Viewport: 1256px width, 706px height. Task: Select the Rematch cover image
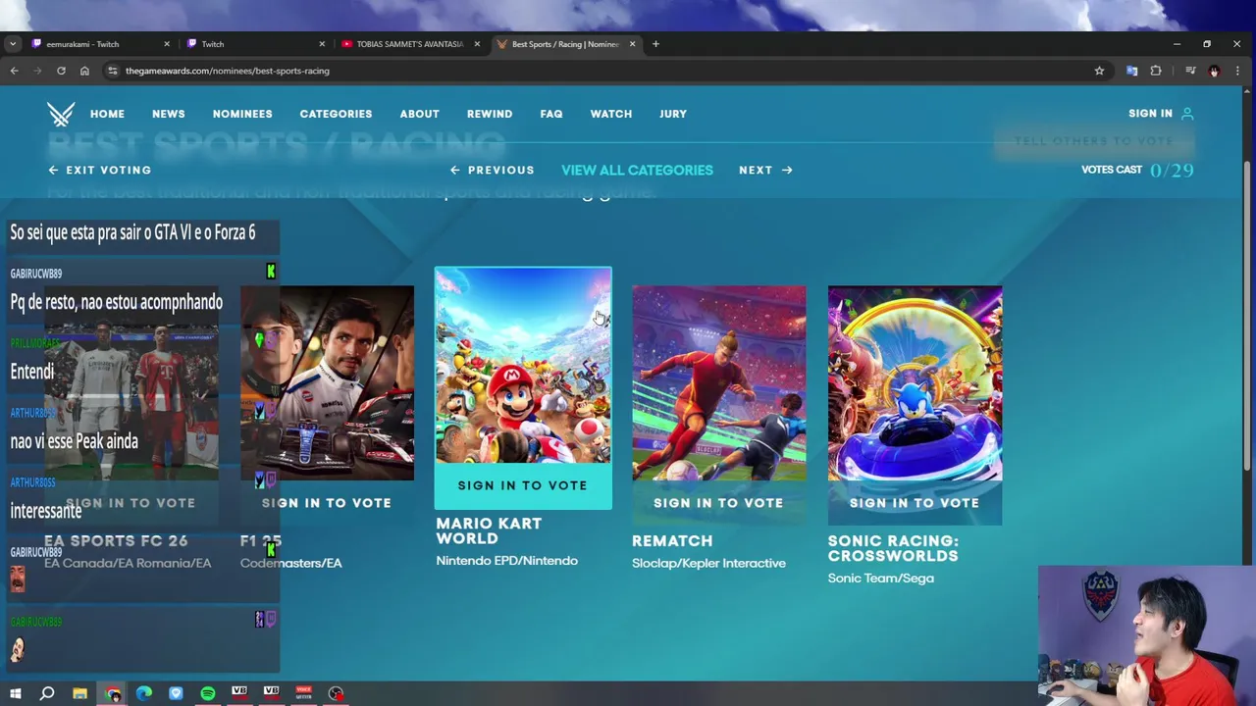[x=718, y=383]
